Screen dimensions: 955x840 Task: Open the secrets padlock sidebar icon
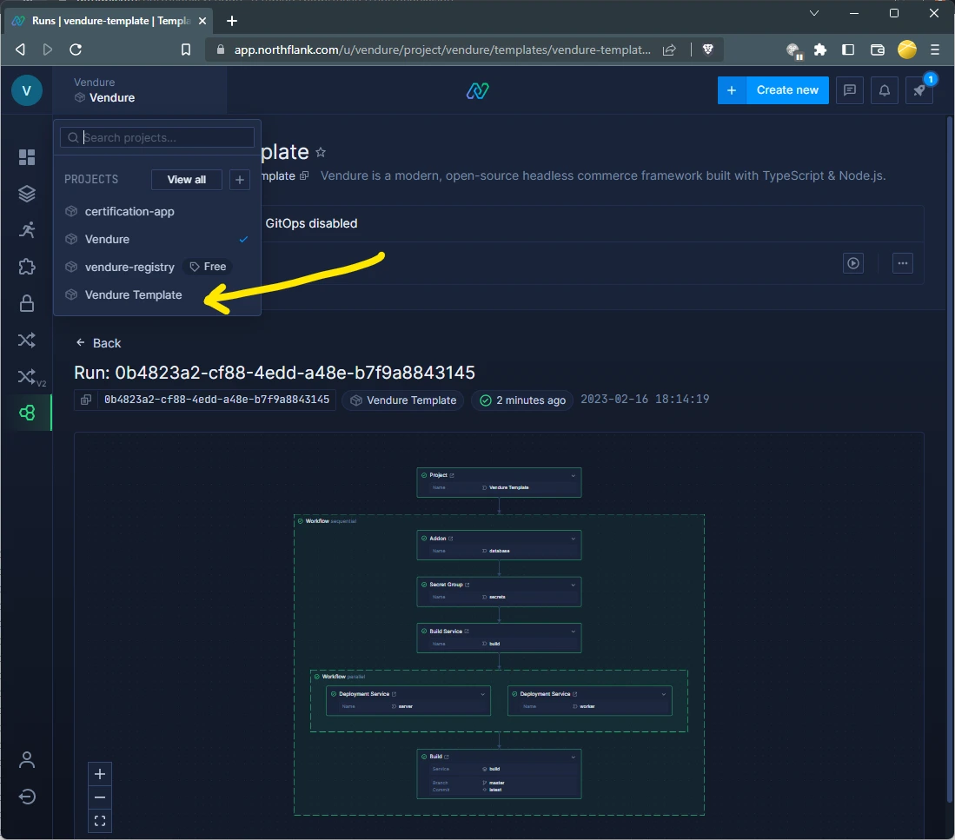point(27,303)
